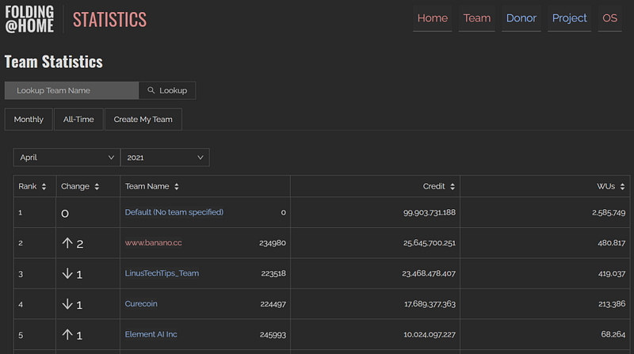Go to the OS statistics page
Viewport: 634px width, 354px height.
click(x=609, y=18)
